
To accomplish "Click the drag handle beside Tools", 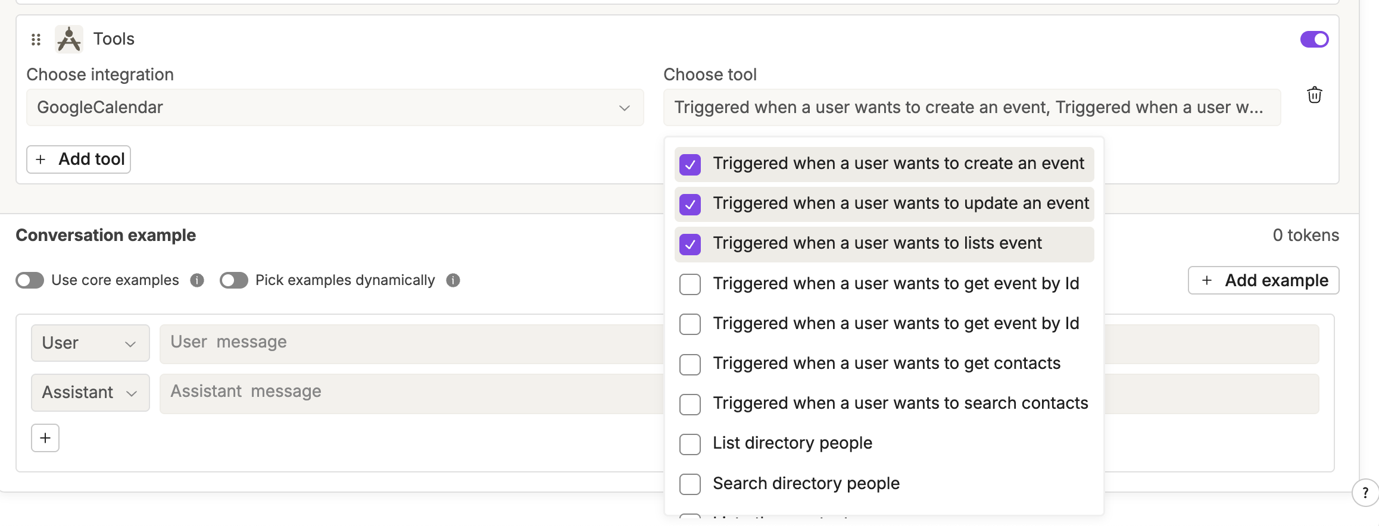I will [36, 39].
